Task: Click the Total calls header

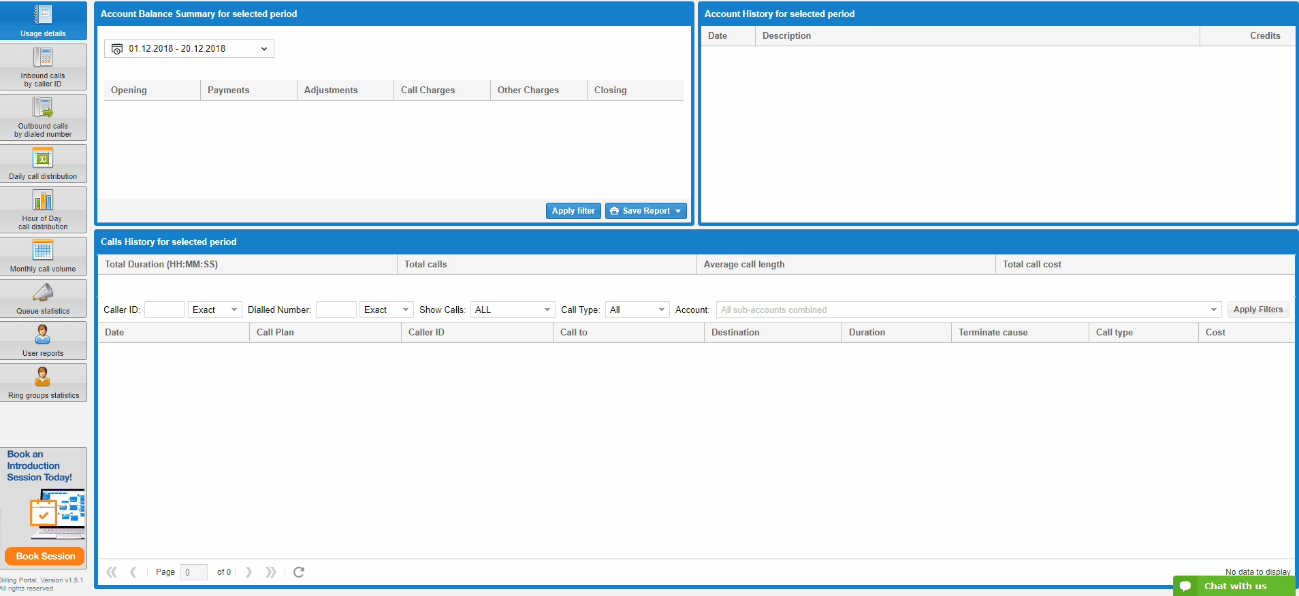Action: click(547, 265)
